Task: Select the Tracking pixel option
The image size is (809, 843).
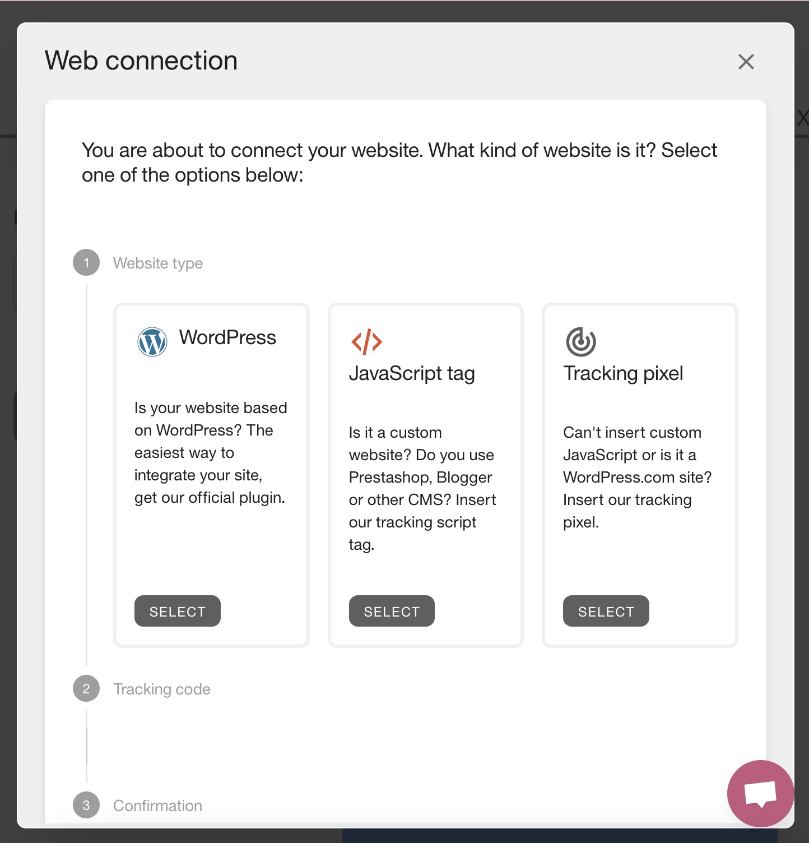Action: (x=606, y=611)
